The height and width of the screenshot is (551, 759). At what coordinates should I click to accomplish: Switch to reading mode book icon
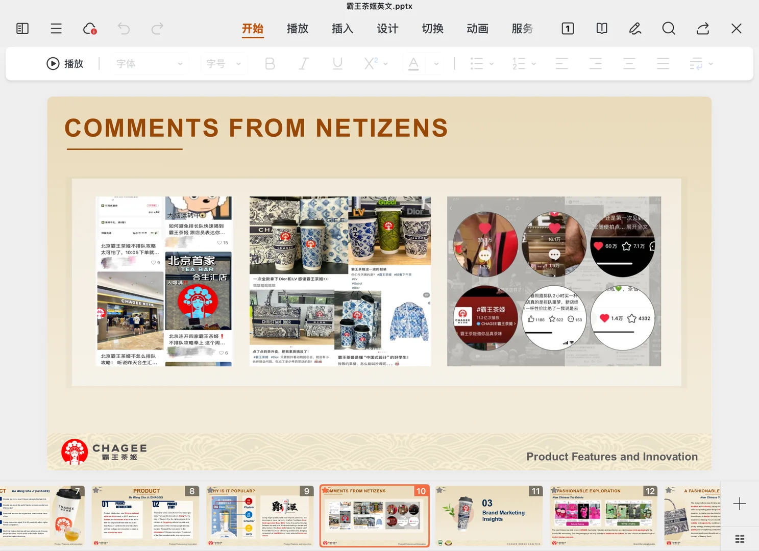pyautogui.click(x=602, y=29)
